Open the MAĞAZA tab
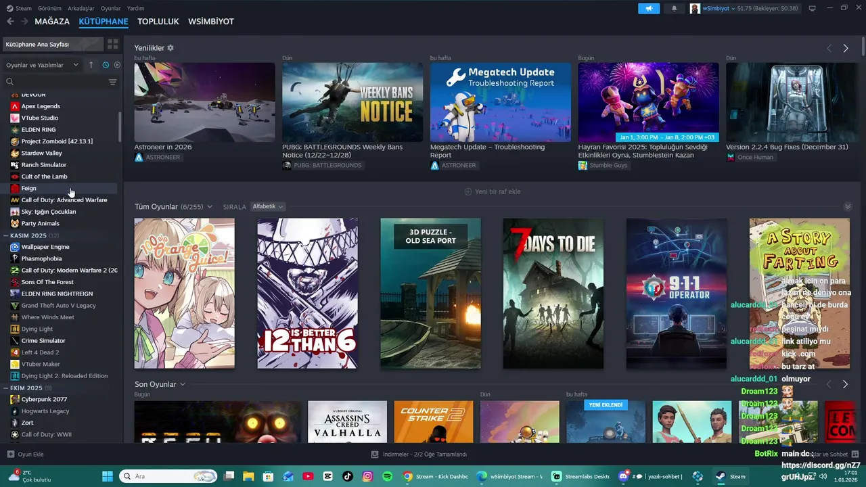 [52, 22]
